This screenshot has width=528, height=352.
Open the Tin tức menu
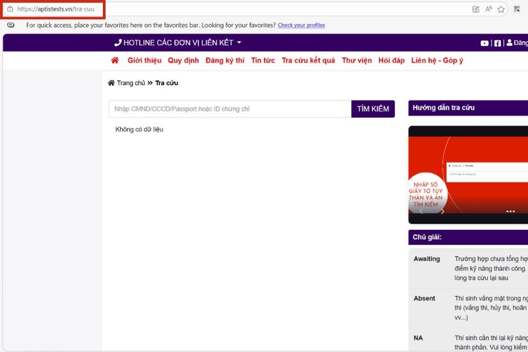point(263,60)
